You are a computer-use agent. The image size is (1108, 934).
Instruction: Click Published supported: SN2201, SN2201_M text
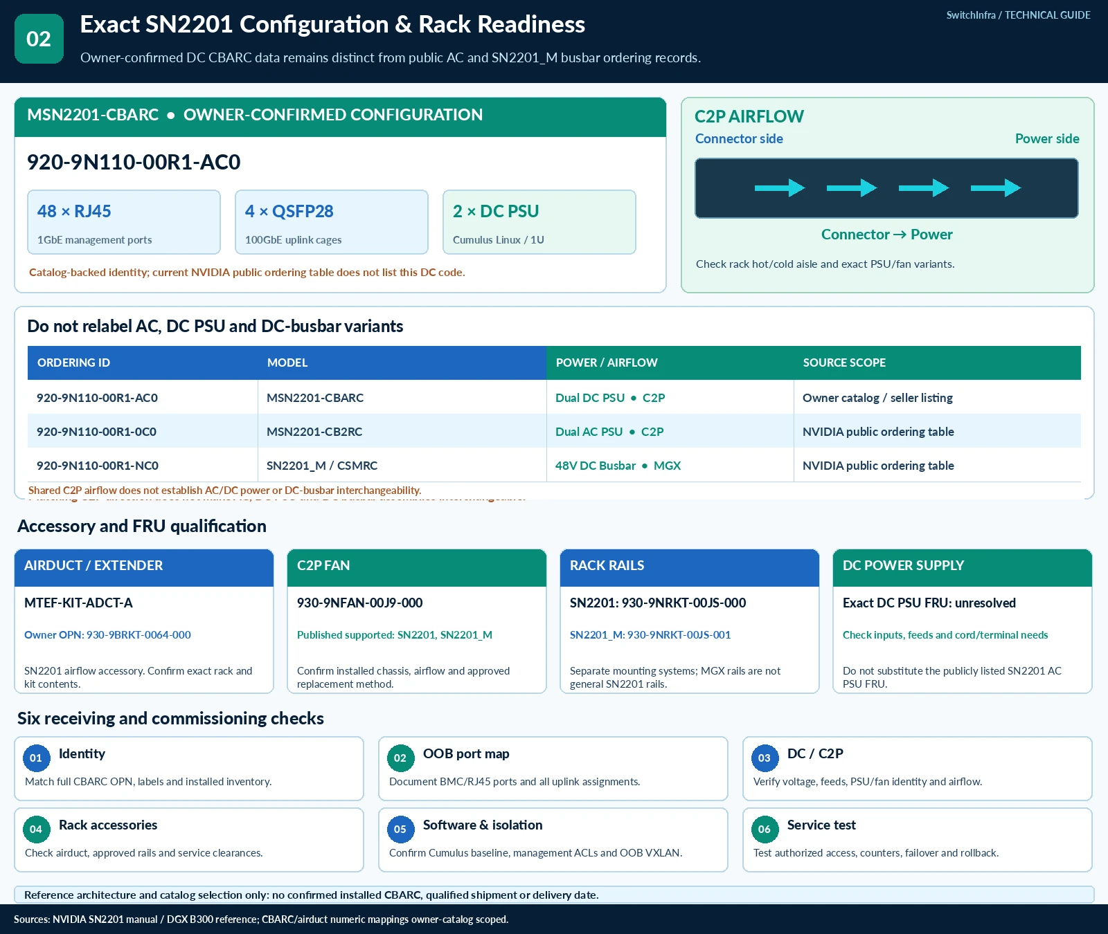[395, 635]
